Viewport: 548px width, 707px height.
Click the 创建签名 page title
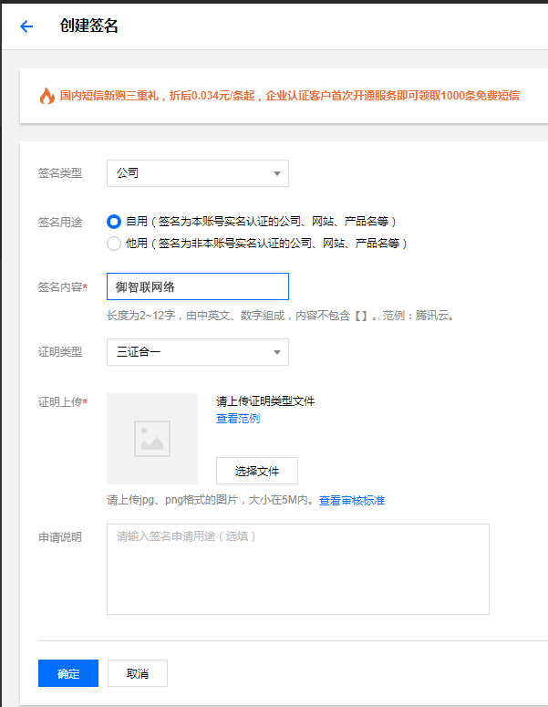click(88, 26)
